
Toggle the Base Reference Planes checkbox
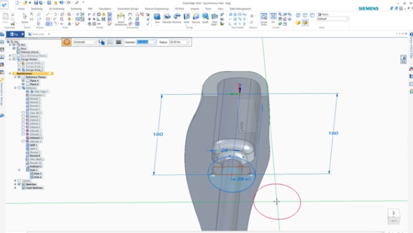(x=14, y=56)
